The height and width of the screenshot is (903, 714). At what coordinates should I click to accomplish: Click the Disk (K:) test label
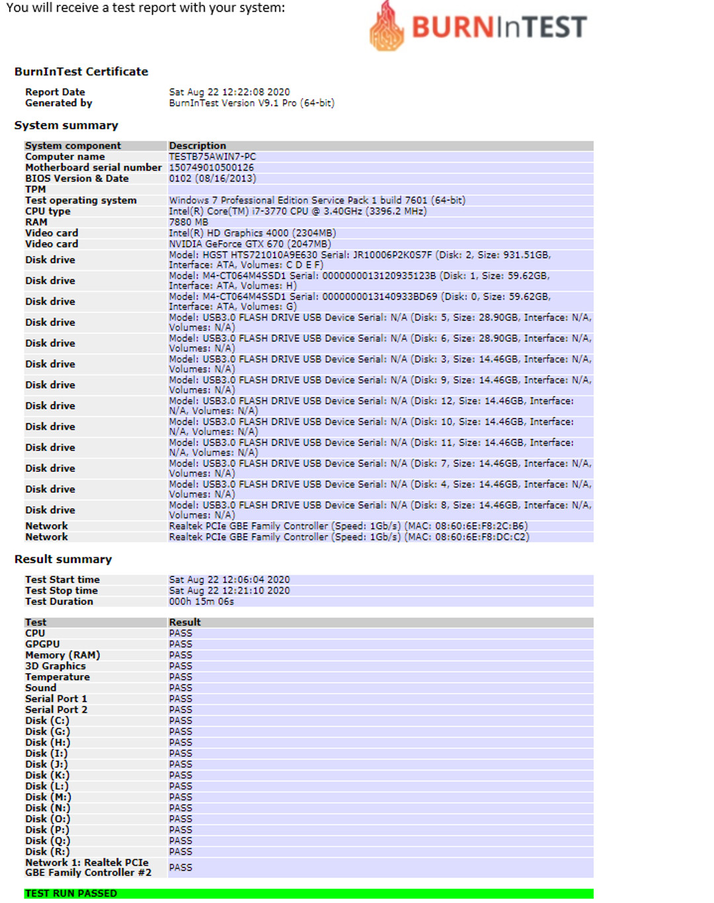coord(48,775)
